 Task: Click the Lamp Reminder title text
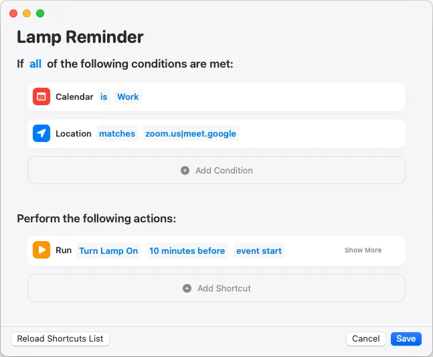[80, 37]
